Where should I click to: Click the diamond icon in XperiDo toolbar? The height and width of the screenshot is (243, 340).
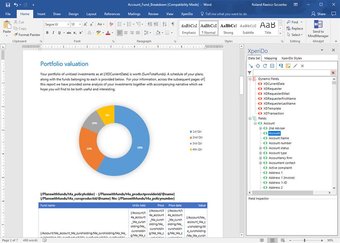[258, 66]
